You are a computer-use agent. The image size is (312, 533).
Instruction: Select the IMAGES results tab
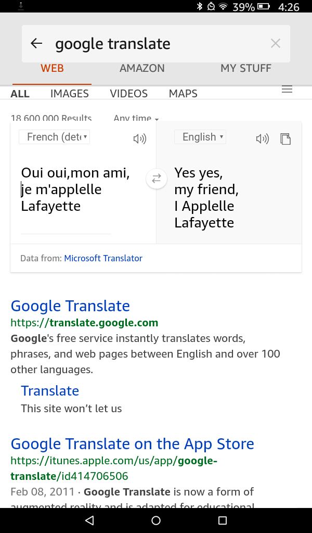[70, 94]
